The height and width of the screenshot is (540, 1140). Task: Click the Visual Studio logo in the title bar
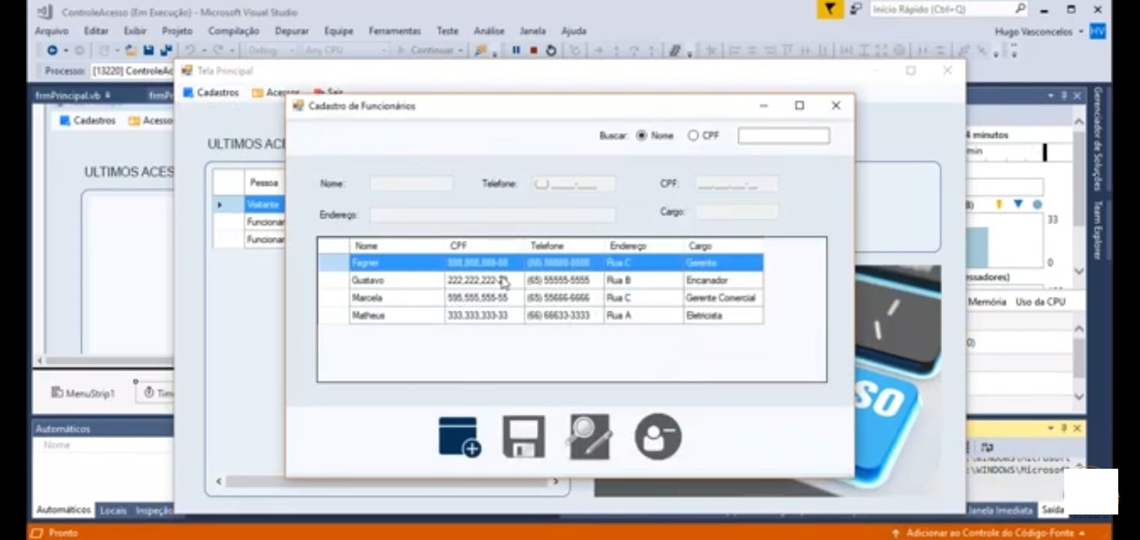point(45,11)
